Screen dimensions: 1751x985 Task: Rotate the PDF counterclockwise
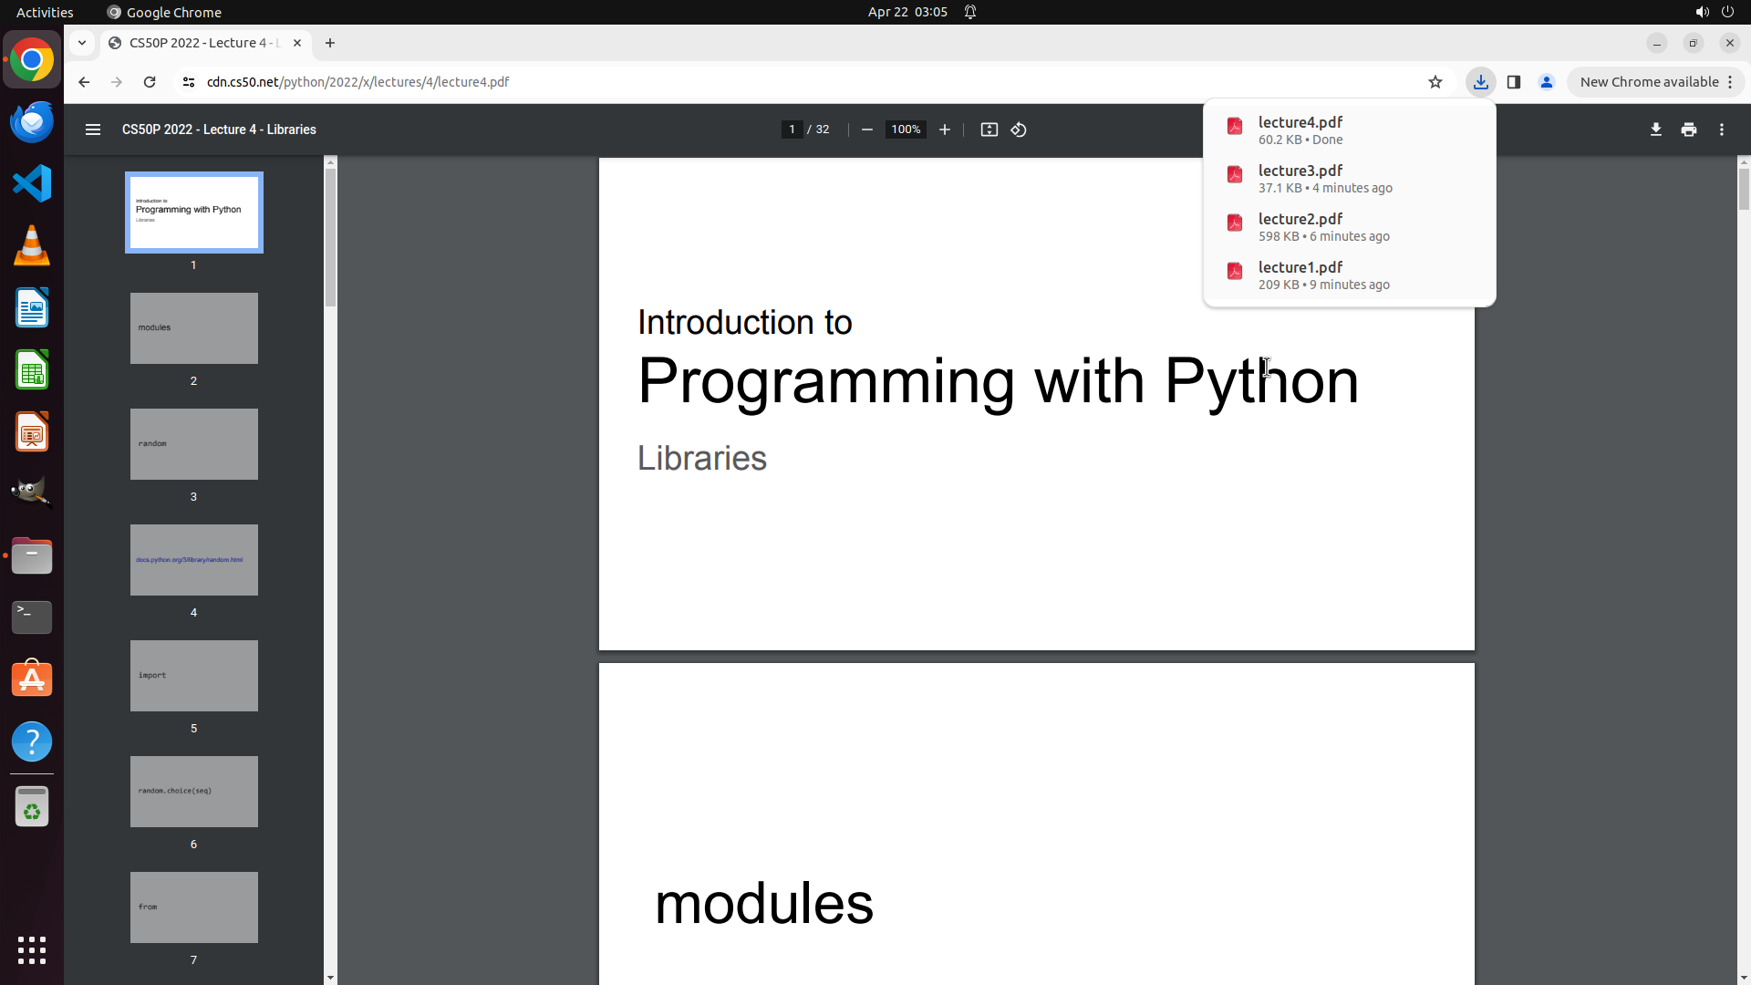(x=1019, y=130)
